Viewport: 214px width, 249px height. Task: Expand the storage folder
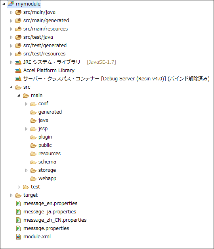26,170
